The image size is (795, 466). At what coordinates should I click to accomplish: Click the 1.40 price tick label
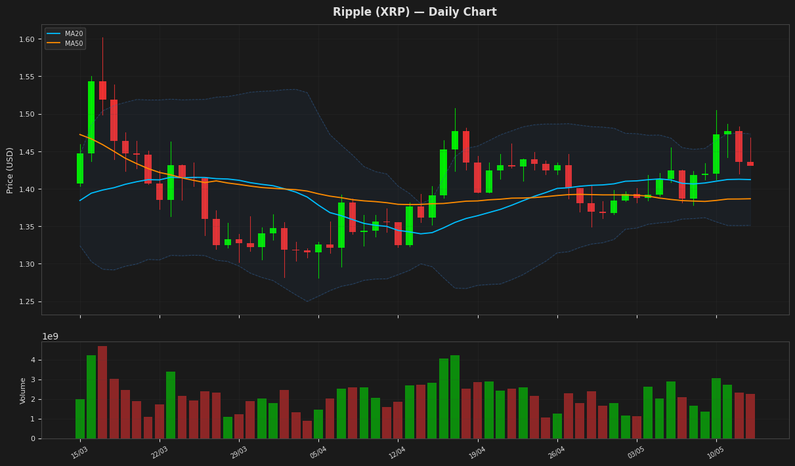[26, 189]
